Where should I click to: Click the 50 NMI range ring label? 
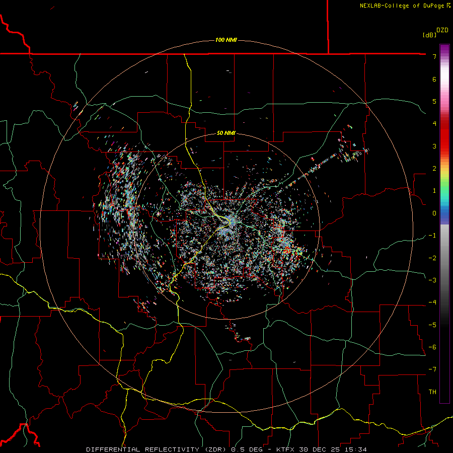tap(226, 133)
